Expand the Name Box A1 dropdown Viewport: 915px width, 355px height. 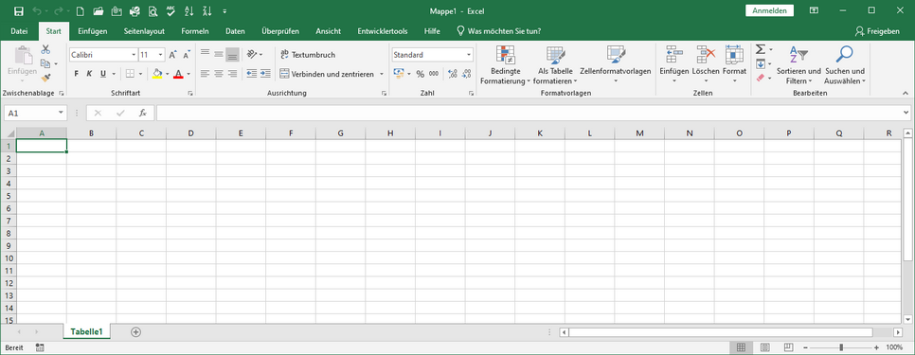(x=61, y=113)
